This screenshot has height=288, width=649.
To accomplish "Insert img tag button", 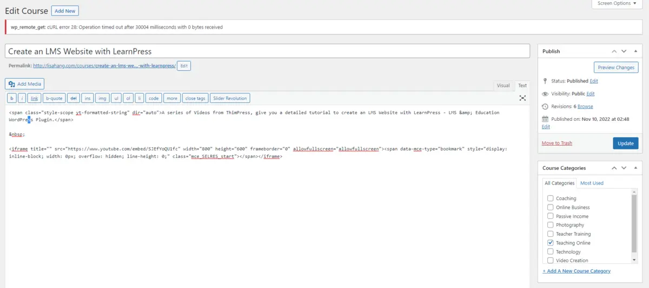I will pos(102,98).
